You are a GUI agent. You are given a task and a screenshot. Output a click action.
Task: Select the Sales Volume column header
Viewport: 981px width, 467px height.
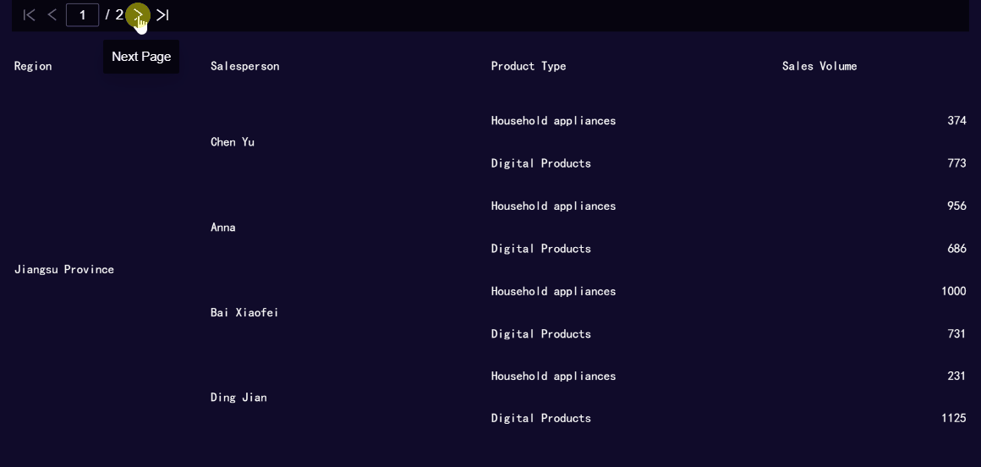[819, 66]
